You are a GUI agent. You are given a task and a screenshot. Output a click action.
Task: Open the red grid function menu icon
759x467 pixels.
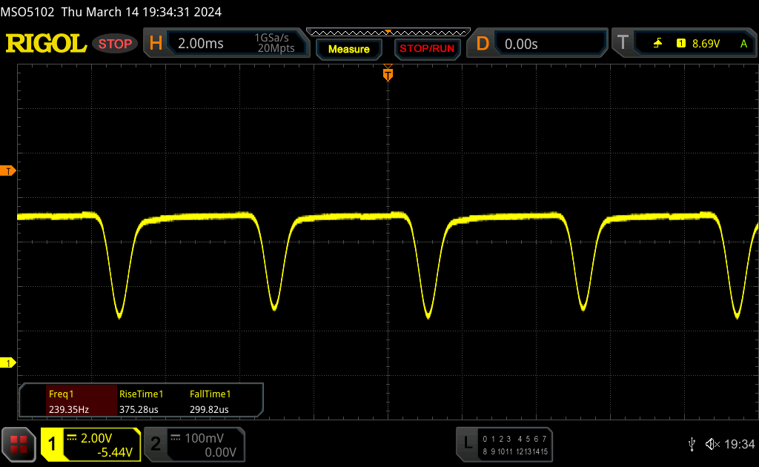tap(19, 444)
